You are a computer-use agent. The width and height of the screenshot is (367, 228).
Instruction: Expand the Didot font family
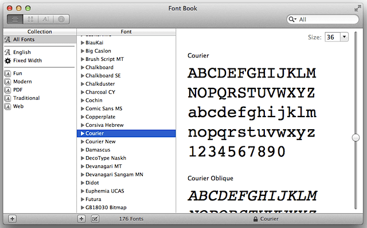point(83,183)
